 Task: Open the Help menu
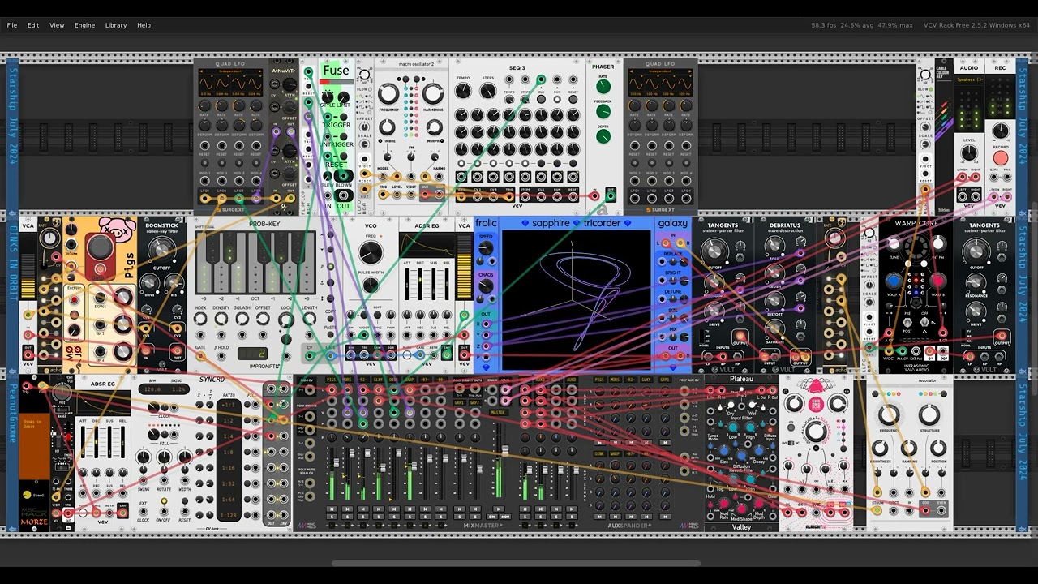pos(144,25)
